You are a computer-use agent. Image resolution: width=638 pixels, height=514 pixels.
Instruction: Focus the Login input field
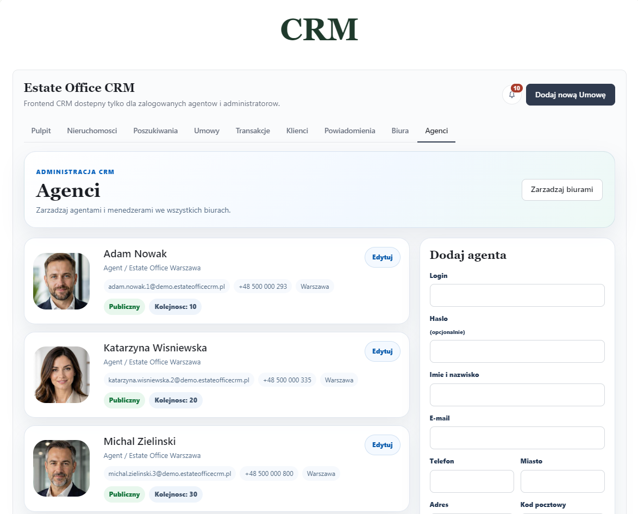coord(517,295)
